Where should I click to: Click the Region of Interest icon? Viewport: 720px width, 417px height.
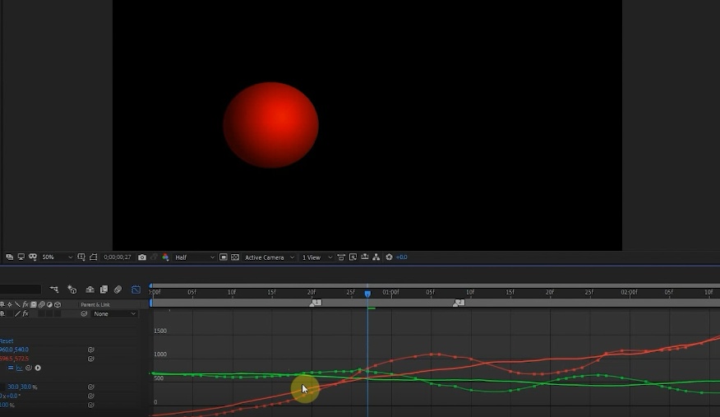pos(224,257)
